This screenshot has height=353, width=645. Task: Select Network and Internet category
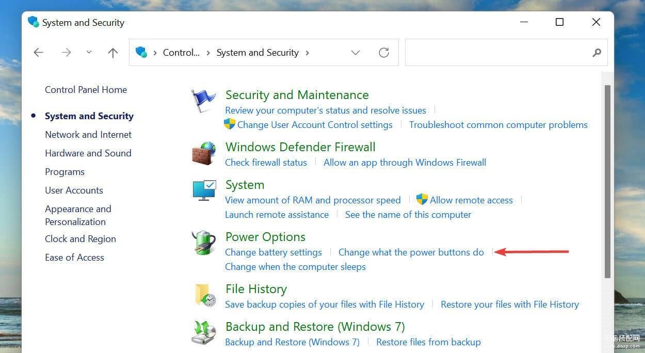click(88, 134)
